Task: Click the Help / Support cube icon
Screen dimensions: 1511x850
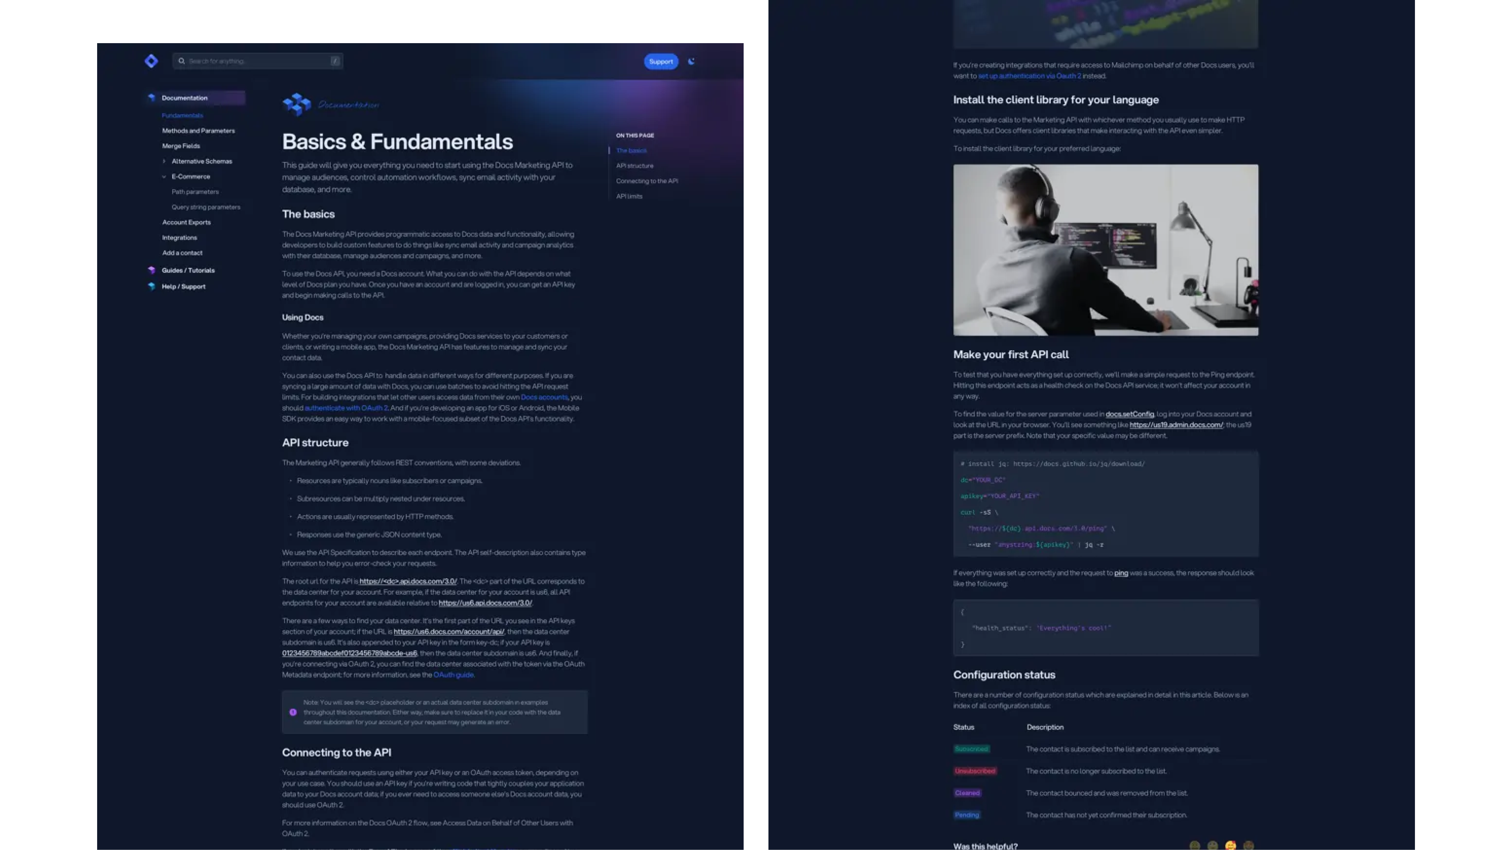Action: click(151, 287)
